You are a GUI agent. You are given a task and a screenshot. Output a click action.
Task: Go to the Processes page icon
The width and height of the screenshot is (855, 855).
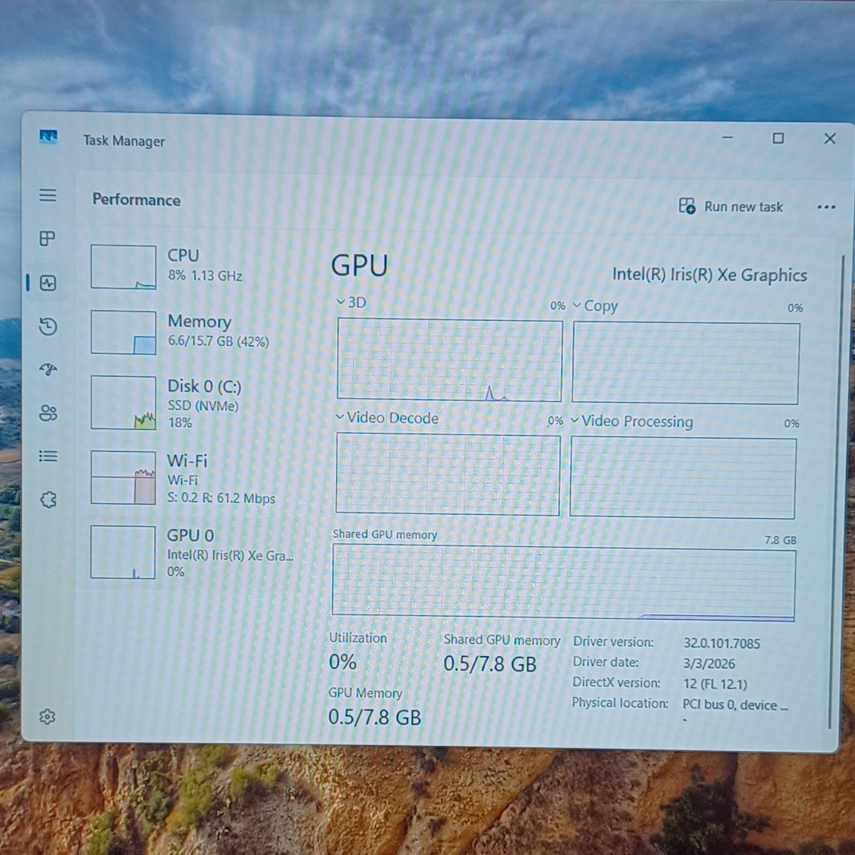click(47, 238)
